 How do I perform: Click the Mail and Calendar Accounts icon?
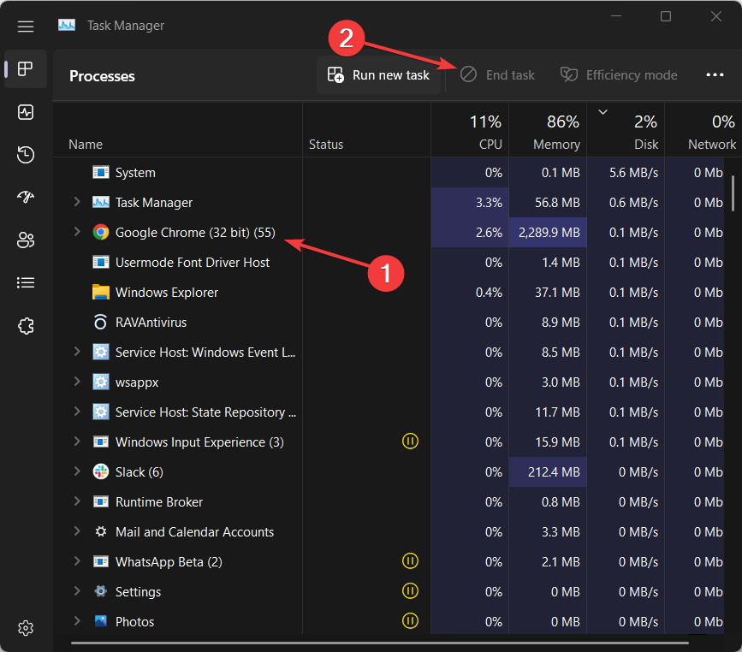pyautogui.click(x=100, y=531)
